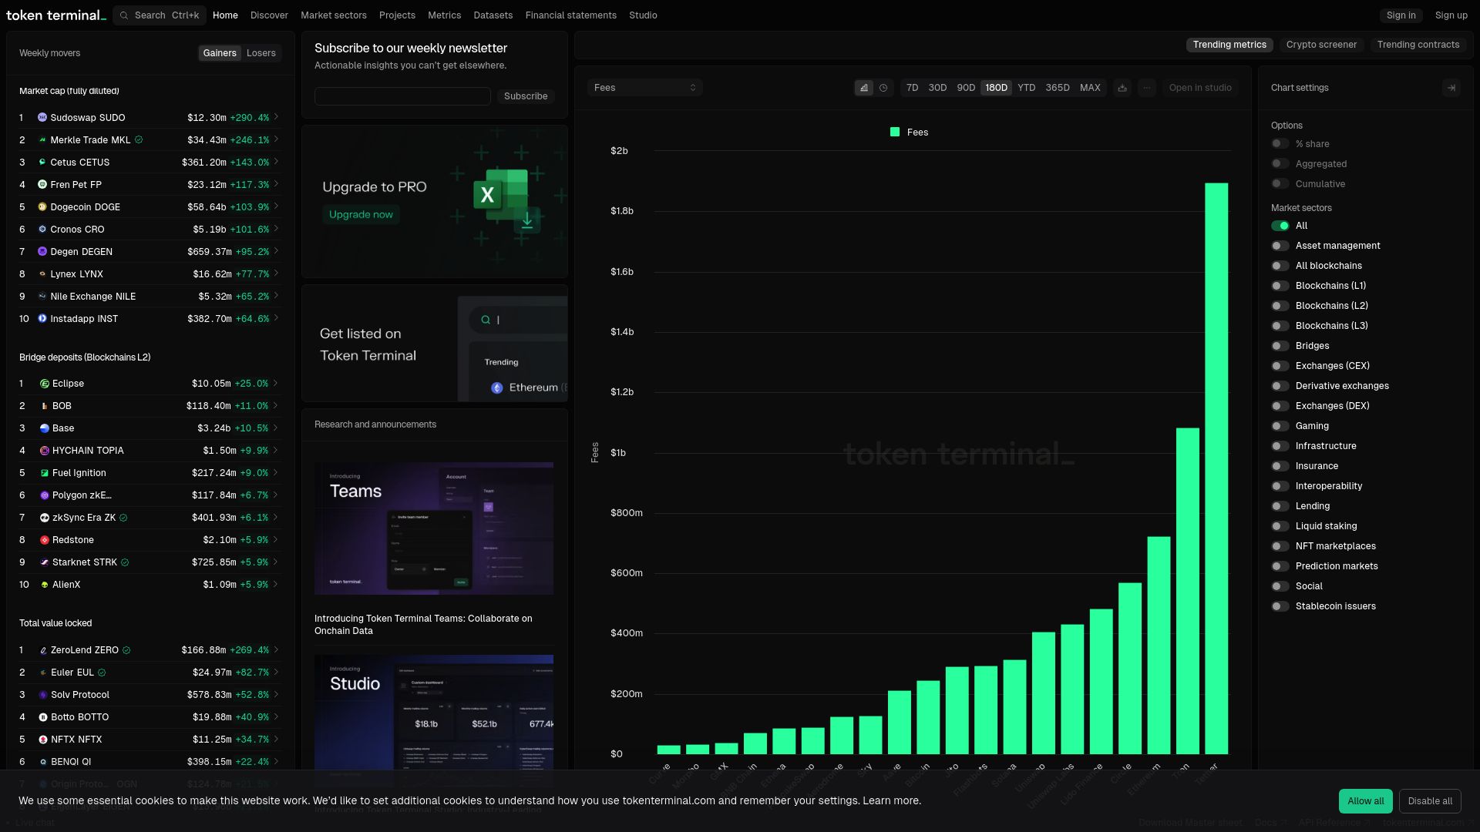Click the tallest Tether fees bar
Screen dimensions: 1480x832
coord(1216,468)
